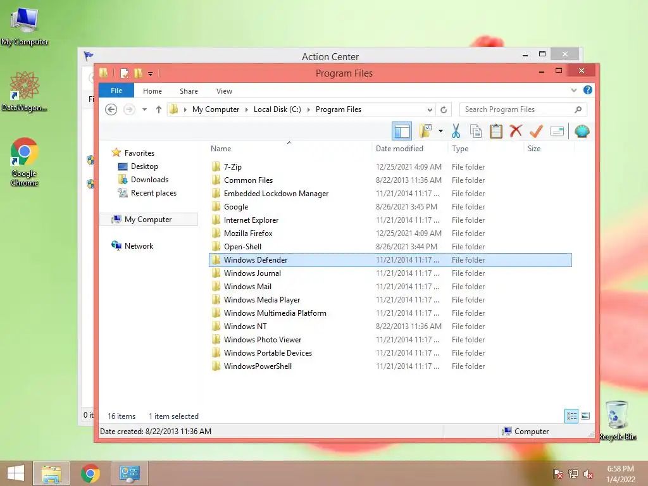
Task: Sort by Date modified column header
Action: pyautogui.click(x=409, y=148)
